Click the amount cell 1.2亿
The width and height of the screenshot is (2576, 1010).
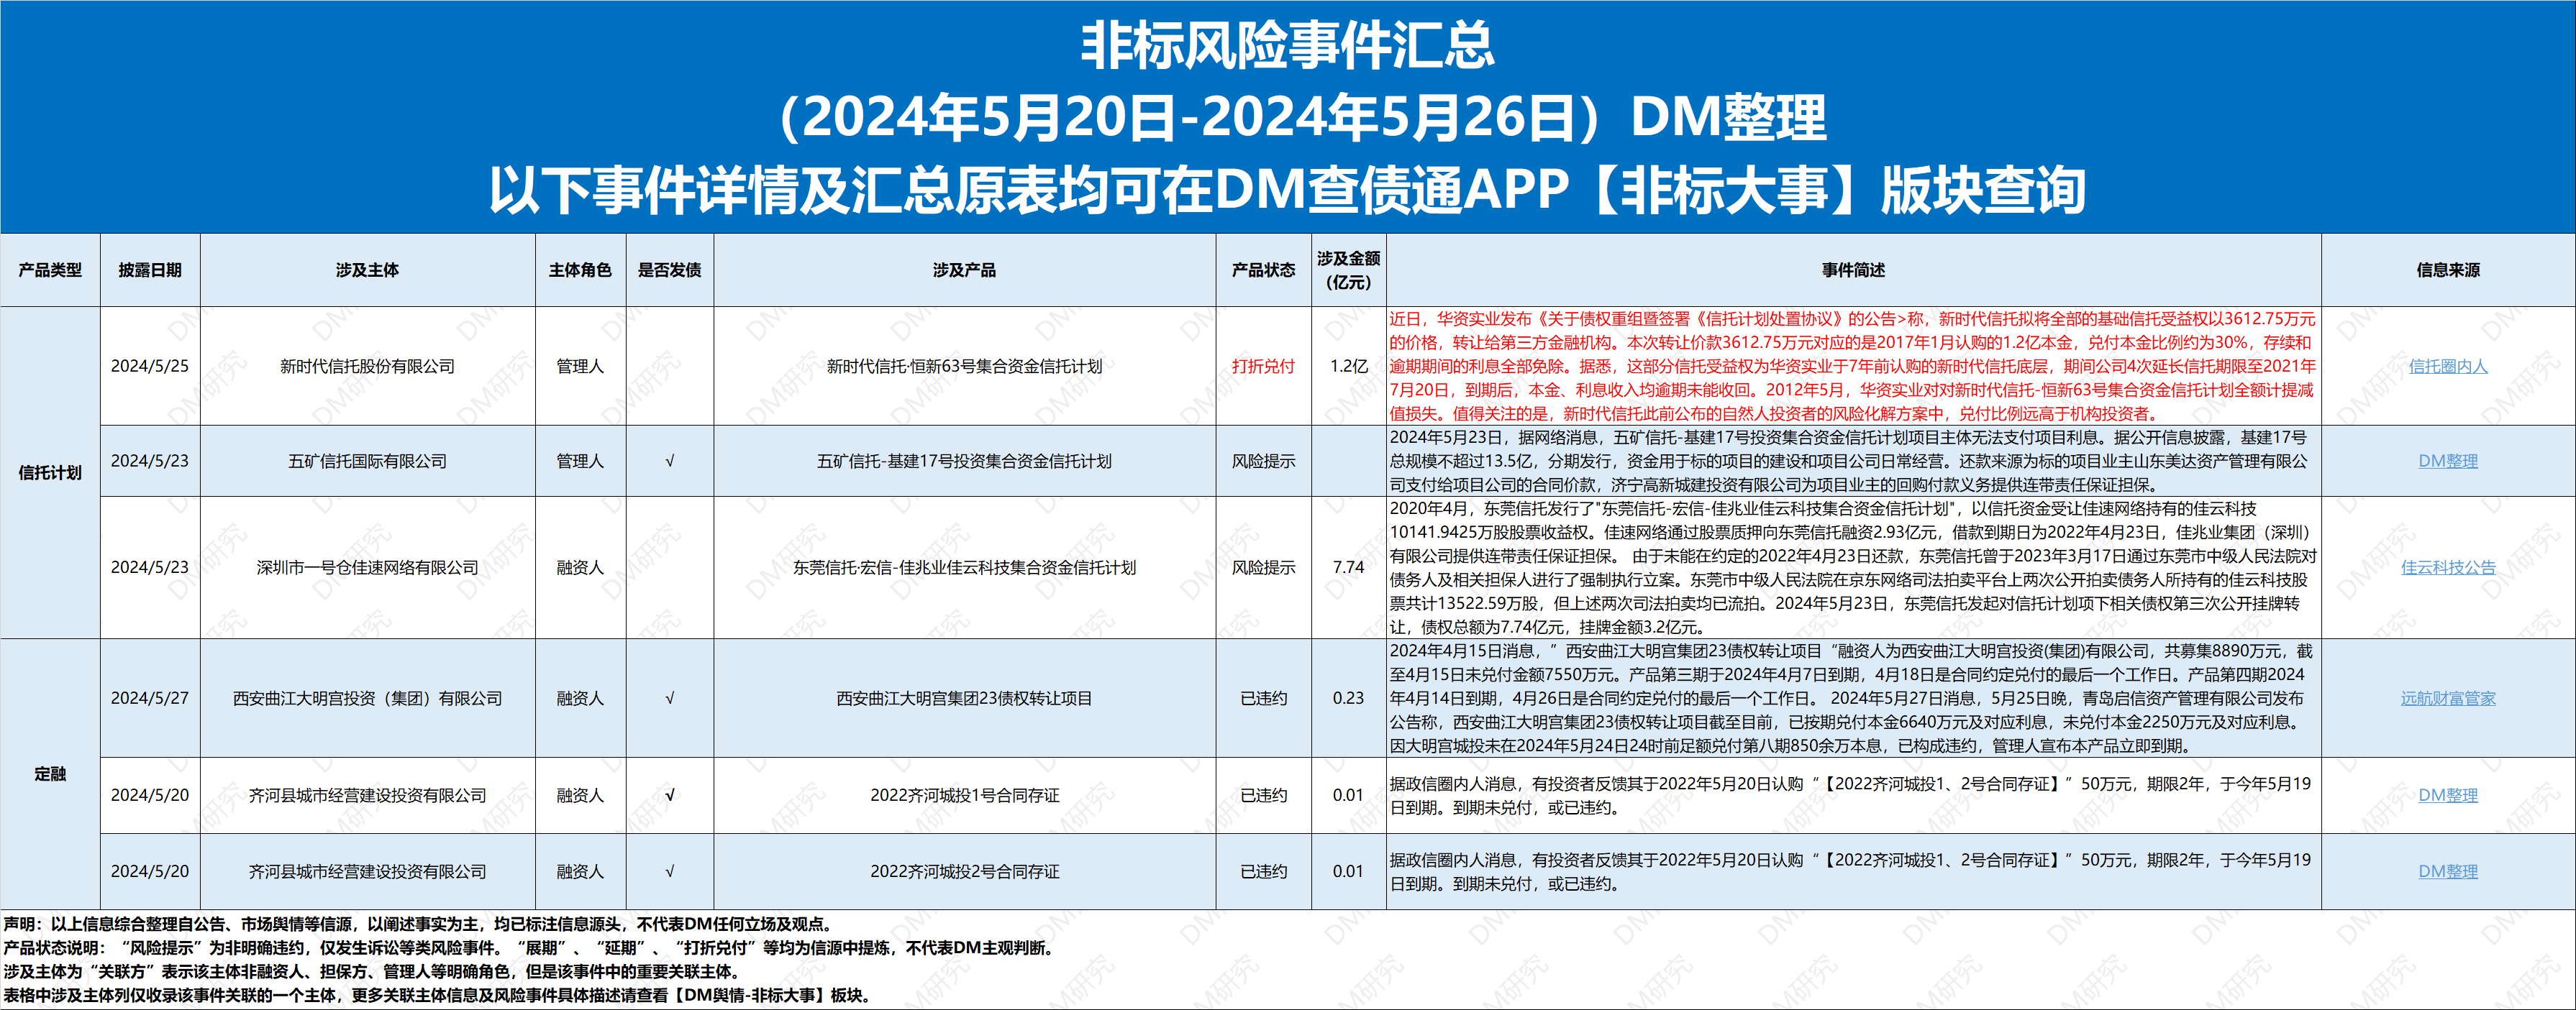[x=1348, y=367]
